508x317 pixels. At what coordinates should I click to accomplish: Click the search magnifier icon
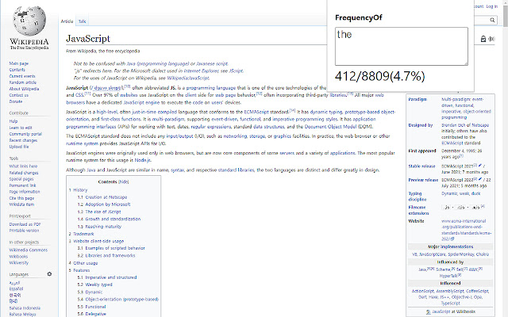pyautogui.click(x=492, y=20)
